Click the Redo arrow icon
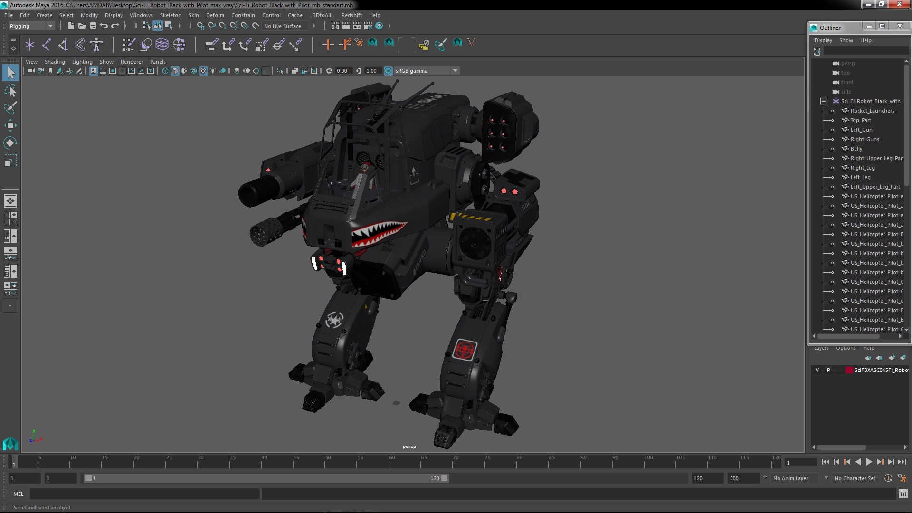 tap(115, 26)
